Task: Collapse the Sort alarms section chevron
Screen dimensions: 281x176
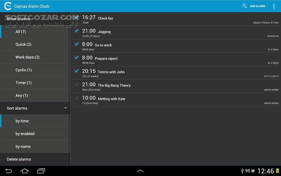Action: coord(66,108)
